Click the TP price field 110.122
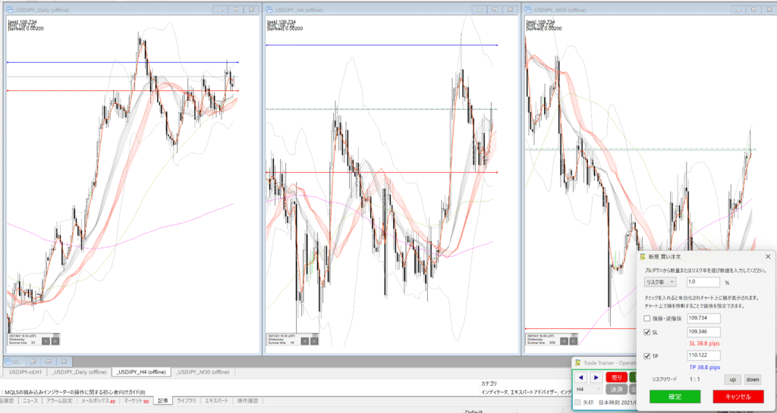Image resolution: width=777 pixels, height=413 pixels. click(703, 355)
